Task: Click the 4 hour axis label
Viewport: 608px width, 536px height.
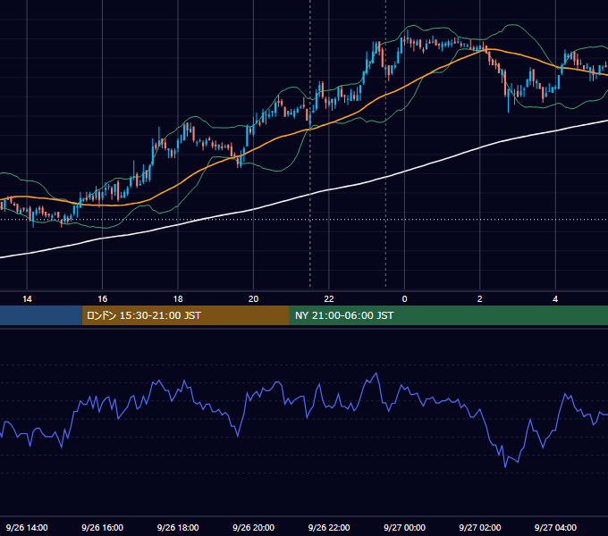Action: [555, 299]
